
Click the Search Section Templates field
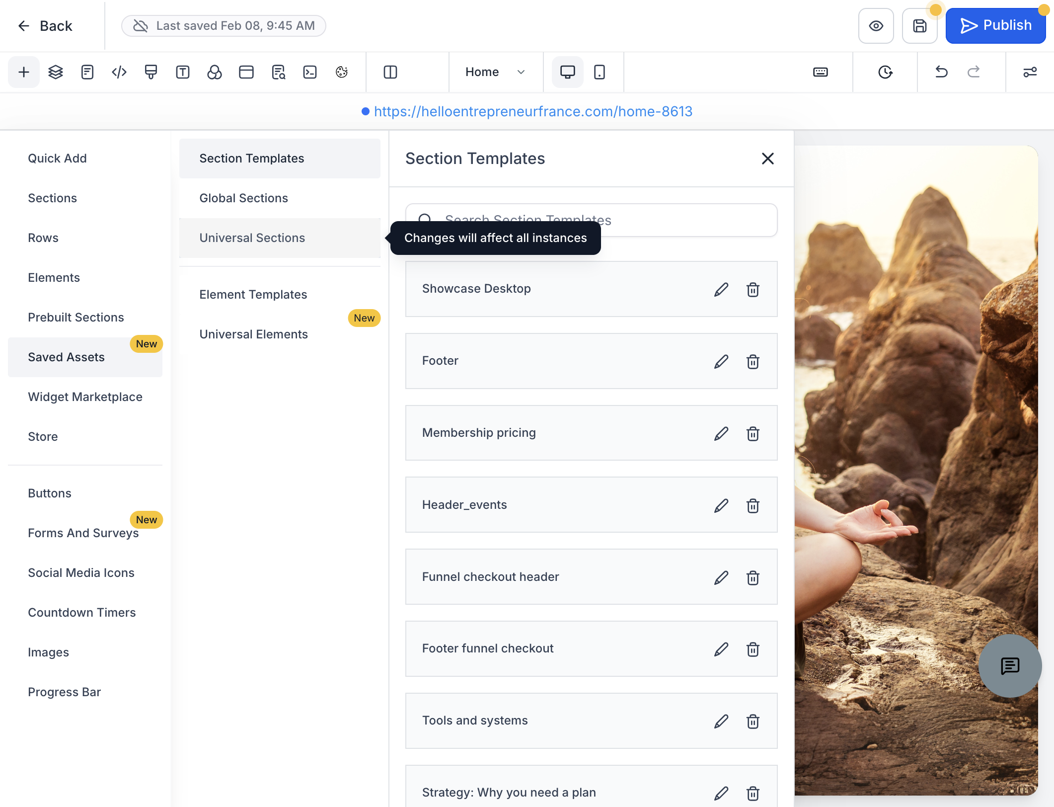click(x=591, y=220)
